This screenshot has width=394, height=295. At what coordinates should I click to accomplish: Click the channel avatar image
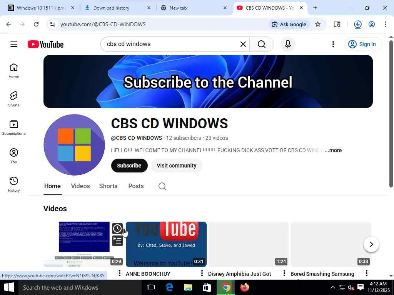coord(74,145)
